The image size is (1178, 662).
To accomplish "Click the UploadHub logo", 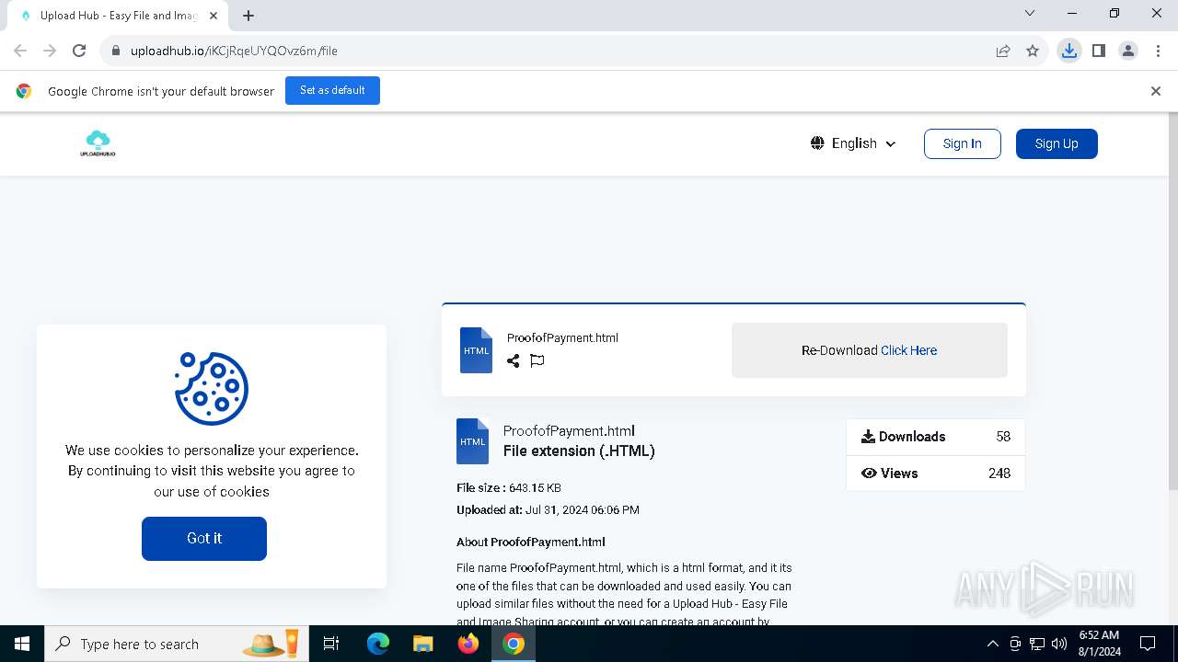I will click(98, 143).
